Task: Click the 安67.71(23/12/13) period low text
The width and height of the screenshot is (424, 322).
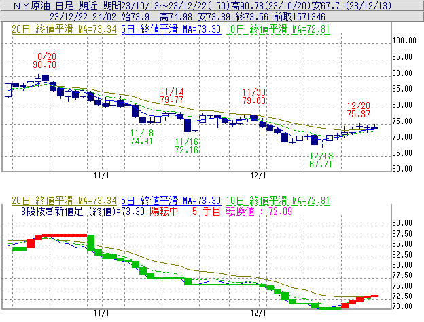Action: (351, 5)
